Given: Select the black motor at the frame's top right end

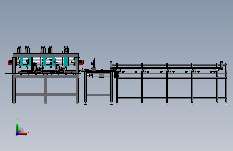Looking at the screenshot, I should click(x=66, y=49).
